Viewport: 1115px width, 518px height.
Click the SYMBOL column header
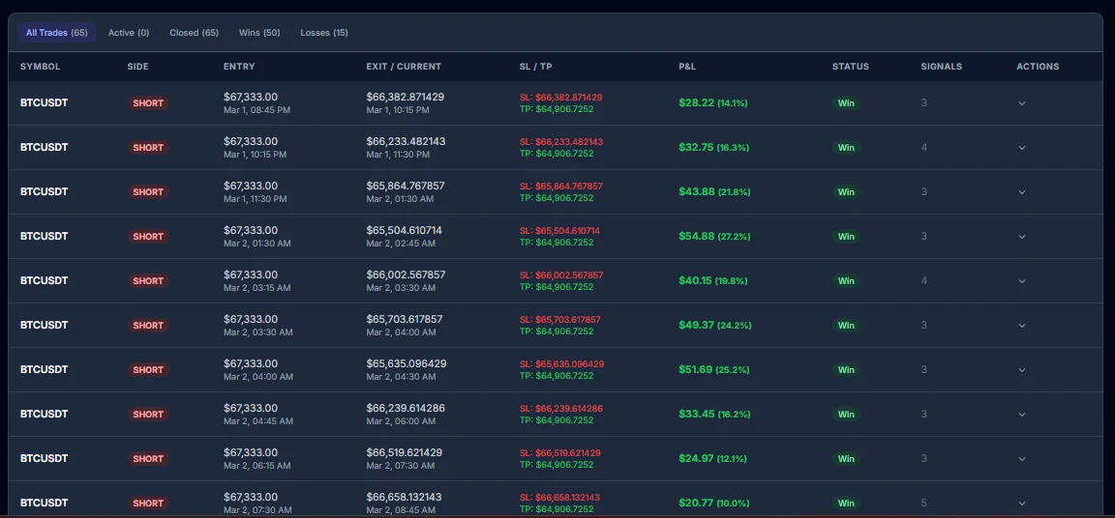[x=40, y=67]
